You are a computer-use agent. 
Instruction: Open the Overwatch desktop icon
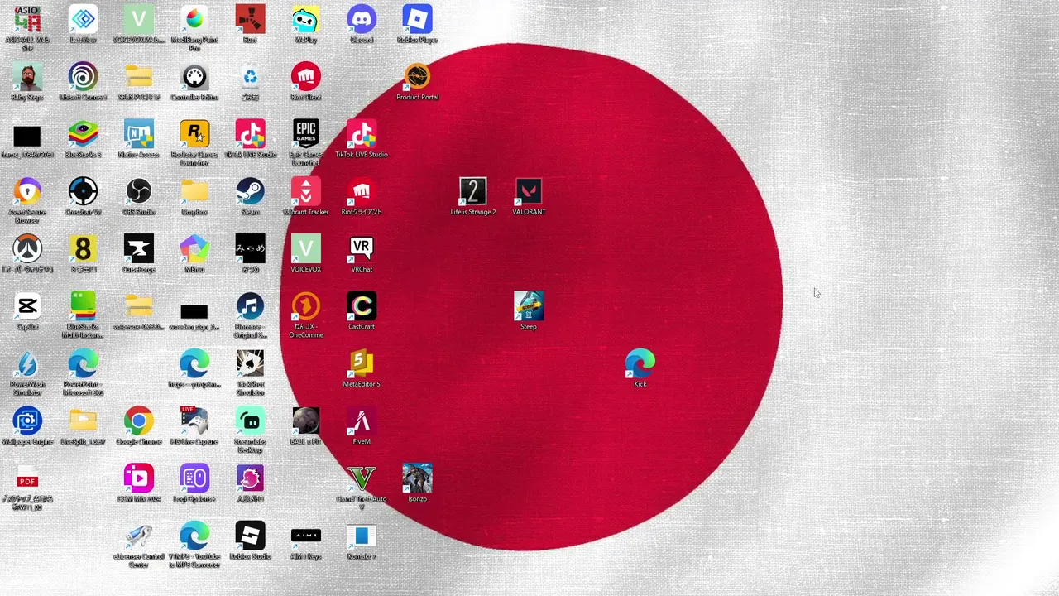(27, 249)
